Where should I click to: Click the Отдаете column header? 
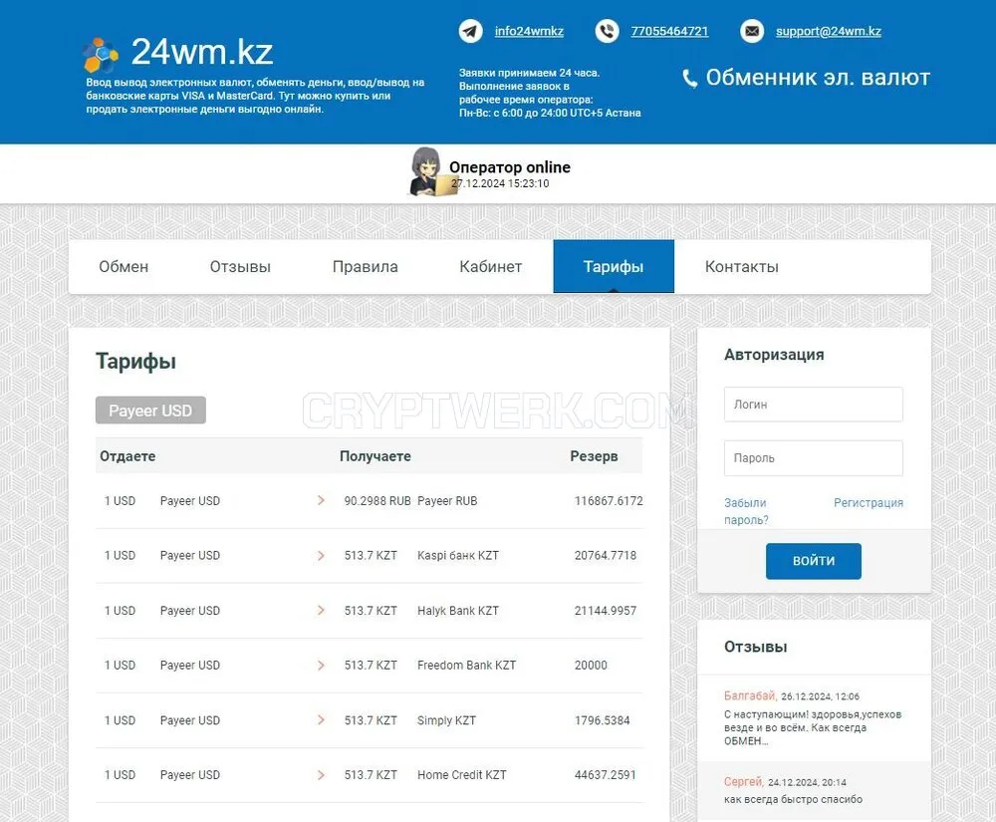click(127, 456)
